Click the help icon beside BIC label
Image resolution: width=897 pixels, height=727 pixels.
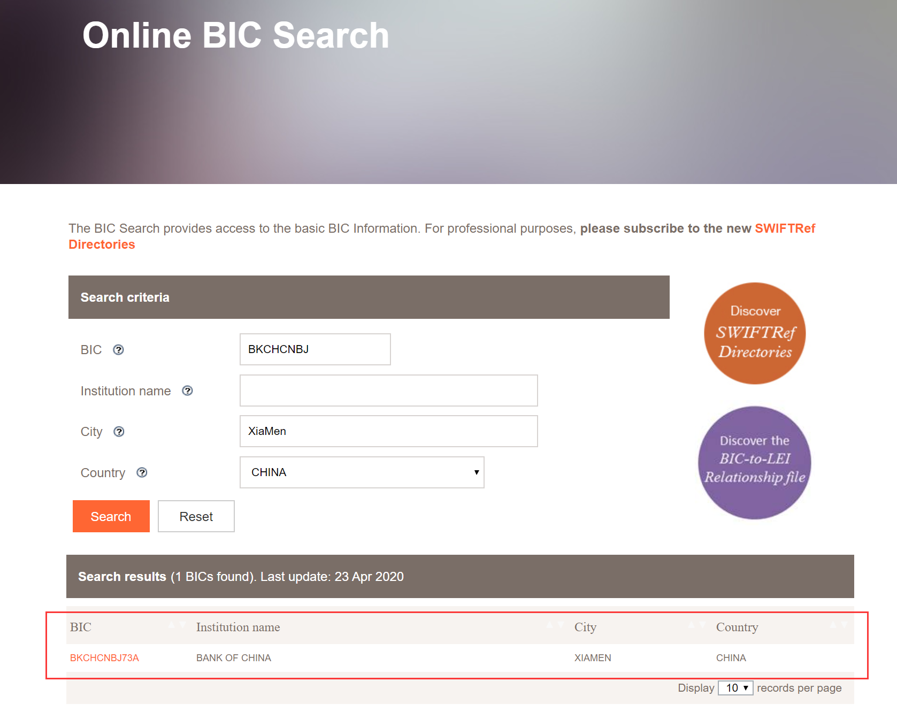click(118, 350)
